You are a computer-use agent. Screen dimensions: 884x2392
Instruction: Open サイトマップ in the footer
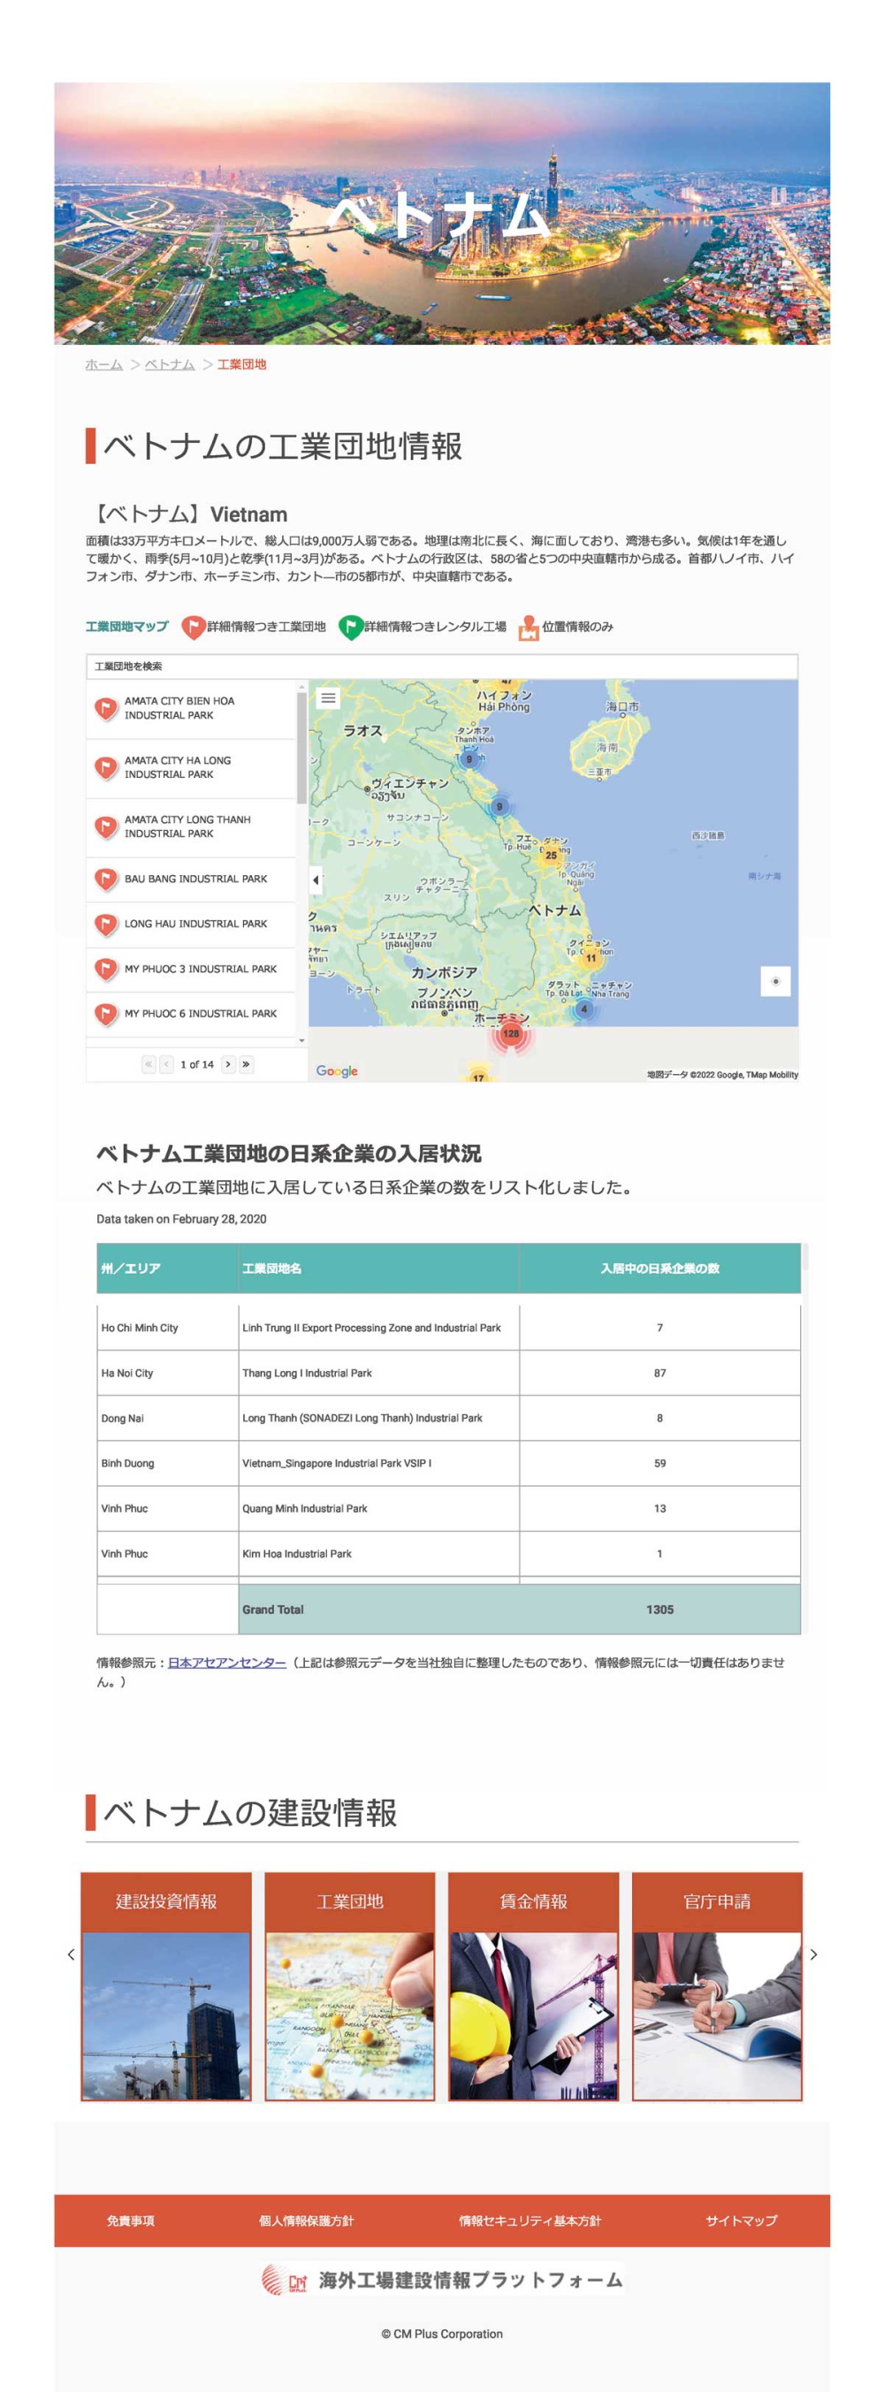pyautogui.click(x=741, y=2221)
